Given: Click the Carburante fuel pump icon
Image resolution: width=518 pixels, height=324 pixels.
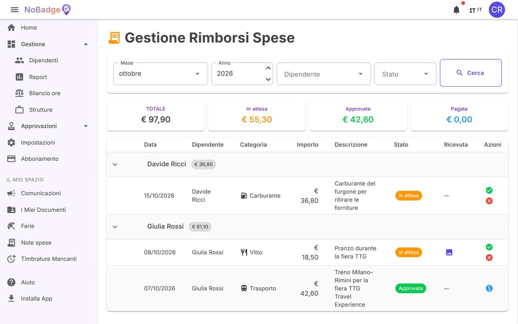Looking at the screenshot, I should [x=244, y=196].
